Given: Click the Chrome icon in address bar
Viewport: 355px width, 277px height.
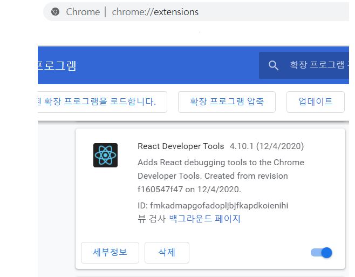Looking at the screenshot, I should [55, 11].
